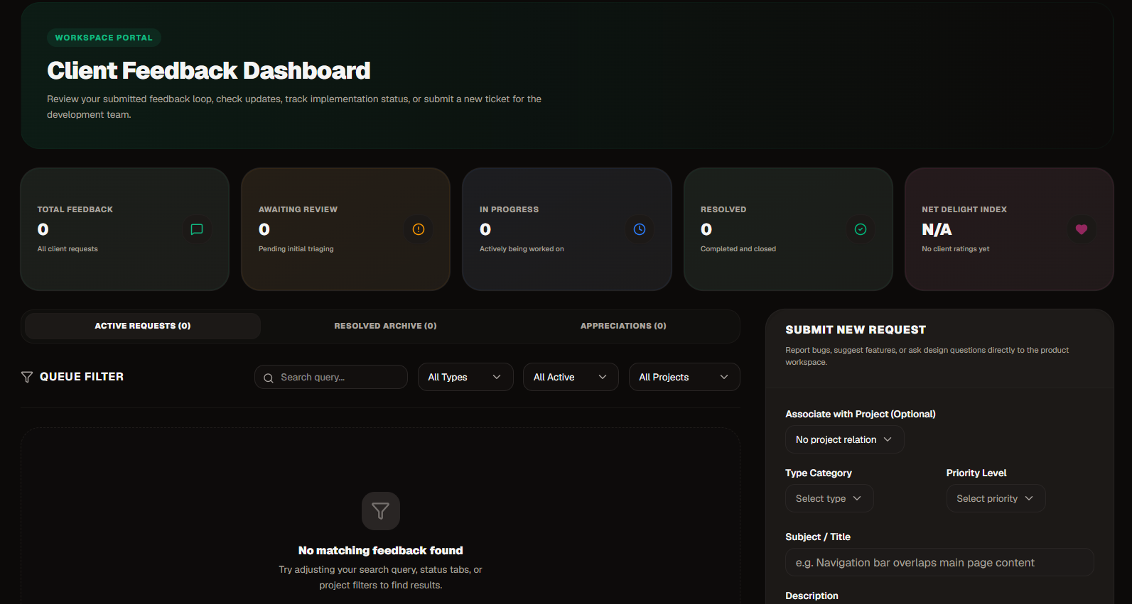
Task: Click the Description label
Action: [812, 595]
